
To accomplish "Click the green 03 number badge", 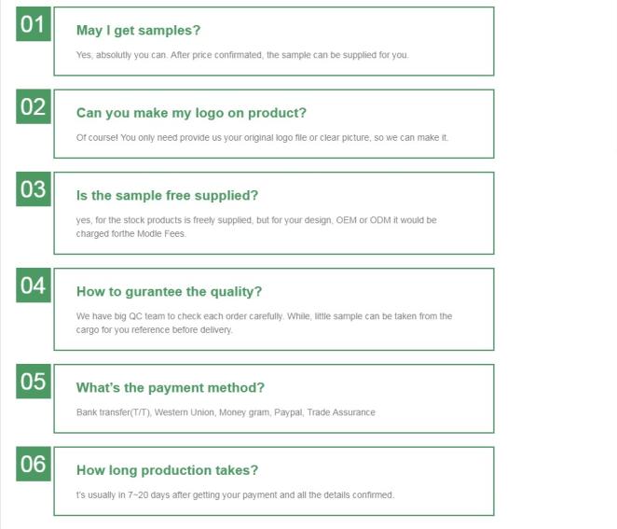I will pyautogui.click(x=34, y=189).
